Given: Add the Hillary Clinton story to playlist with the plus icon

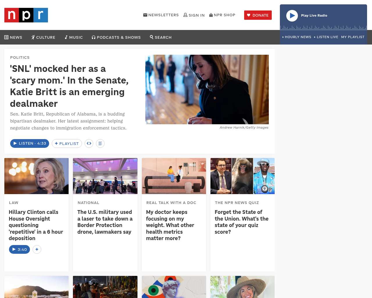Looking at the screenshot, I should (37, 249).
